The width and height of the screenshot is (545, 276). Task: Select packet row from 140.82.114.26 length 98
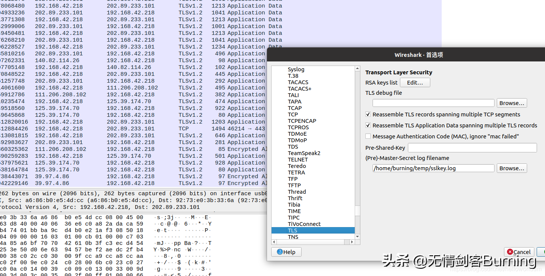click(133, 60)
